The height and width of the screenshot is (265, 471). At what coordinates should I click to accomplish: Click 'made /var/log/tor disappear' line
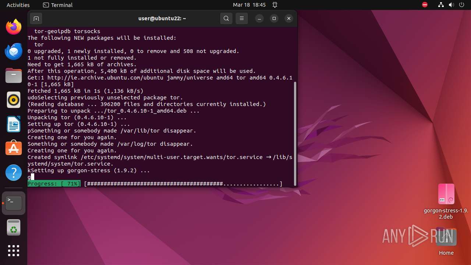[110, 144]
